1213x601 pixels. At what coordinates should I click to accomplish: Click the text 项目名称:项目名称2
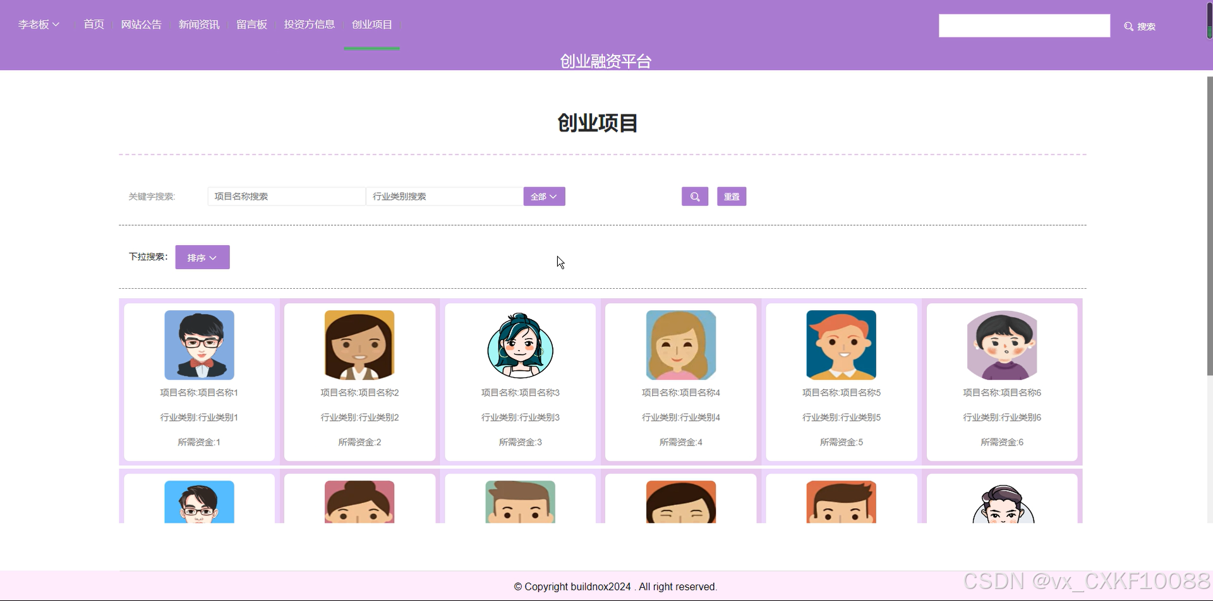click(359, 392)
